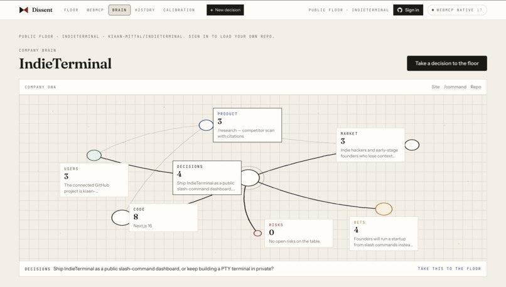Click the Company DNA panel label

[x=40, y=87]
